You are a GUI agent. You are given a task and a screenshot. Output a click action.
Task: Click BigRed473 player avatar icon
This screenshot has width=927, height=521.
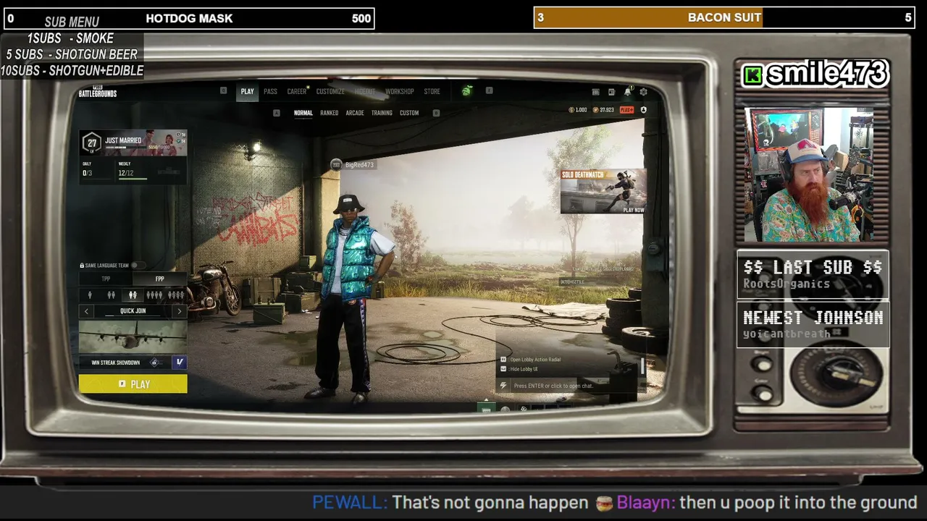[336, 165]
